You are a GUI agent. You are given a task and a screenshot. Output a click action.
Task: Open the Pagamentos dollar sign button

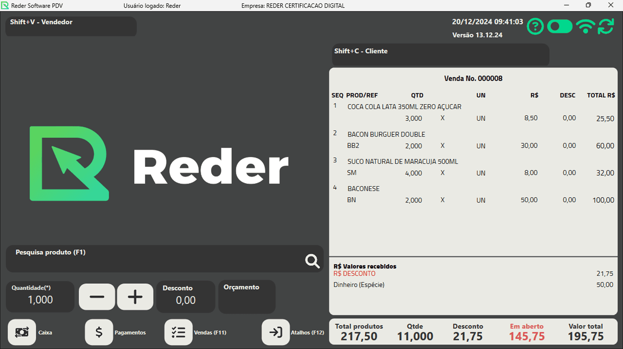pyautogui.click(x=99, y=332)
